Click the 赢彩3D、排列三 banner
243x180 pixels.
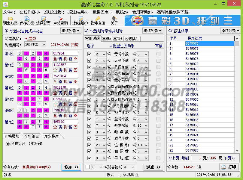183,21
